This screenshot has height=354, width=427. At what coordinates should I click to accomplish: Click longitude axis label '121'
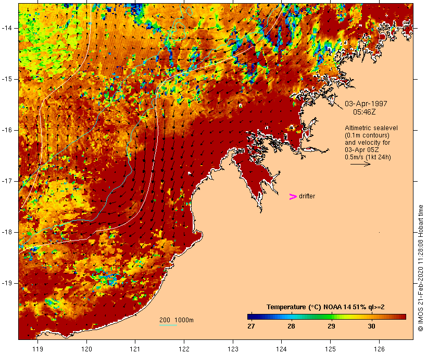(x=135, y=349)
